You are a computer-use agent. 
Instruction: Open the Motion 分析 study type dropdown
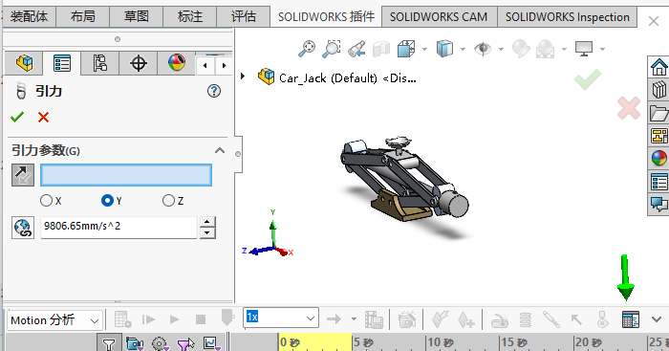point(55,319)
